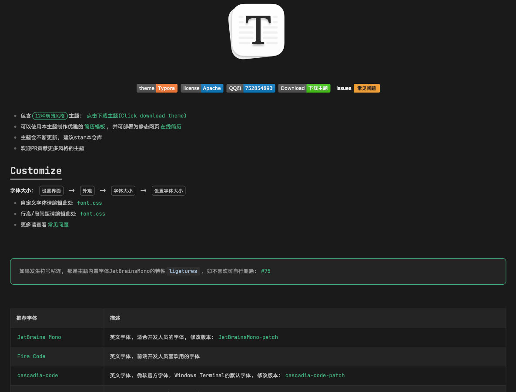Click the blue license Apache badge
516x392 pixels.
pyautogui.click(x=202, y=88)
